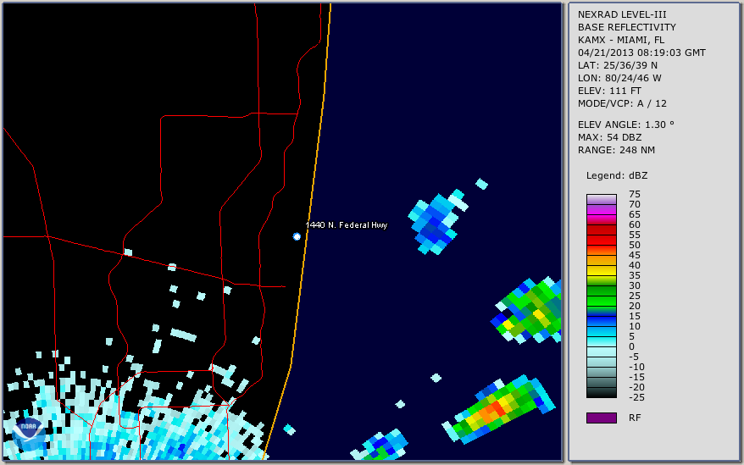Click the ELEV: 111 FT line
This screenshot has width=744, height=465.
[610, 91]
